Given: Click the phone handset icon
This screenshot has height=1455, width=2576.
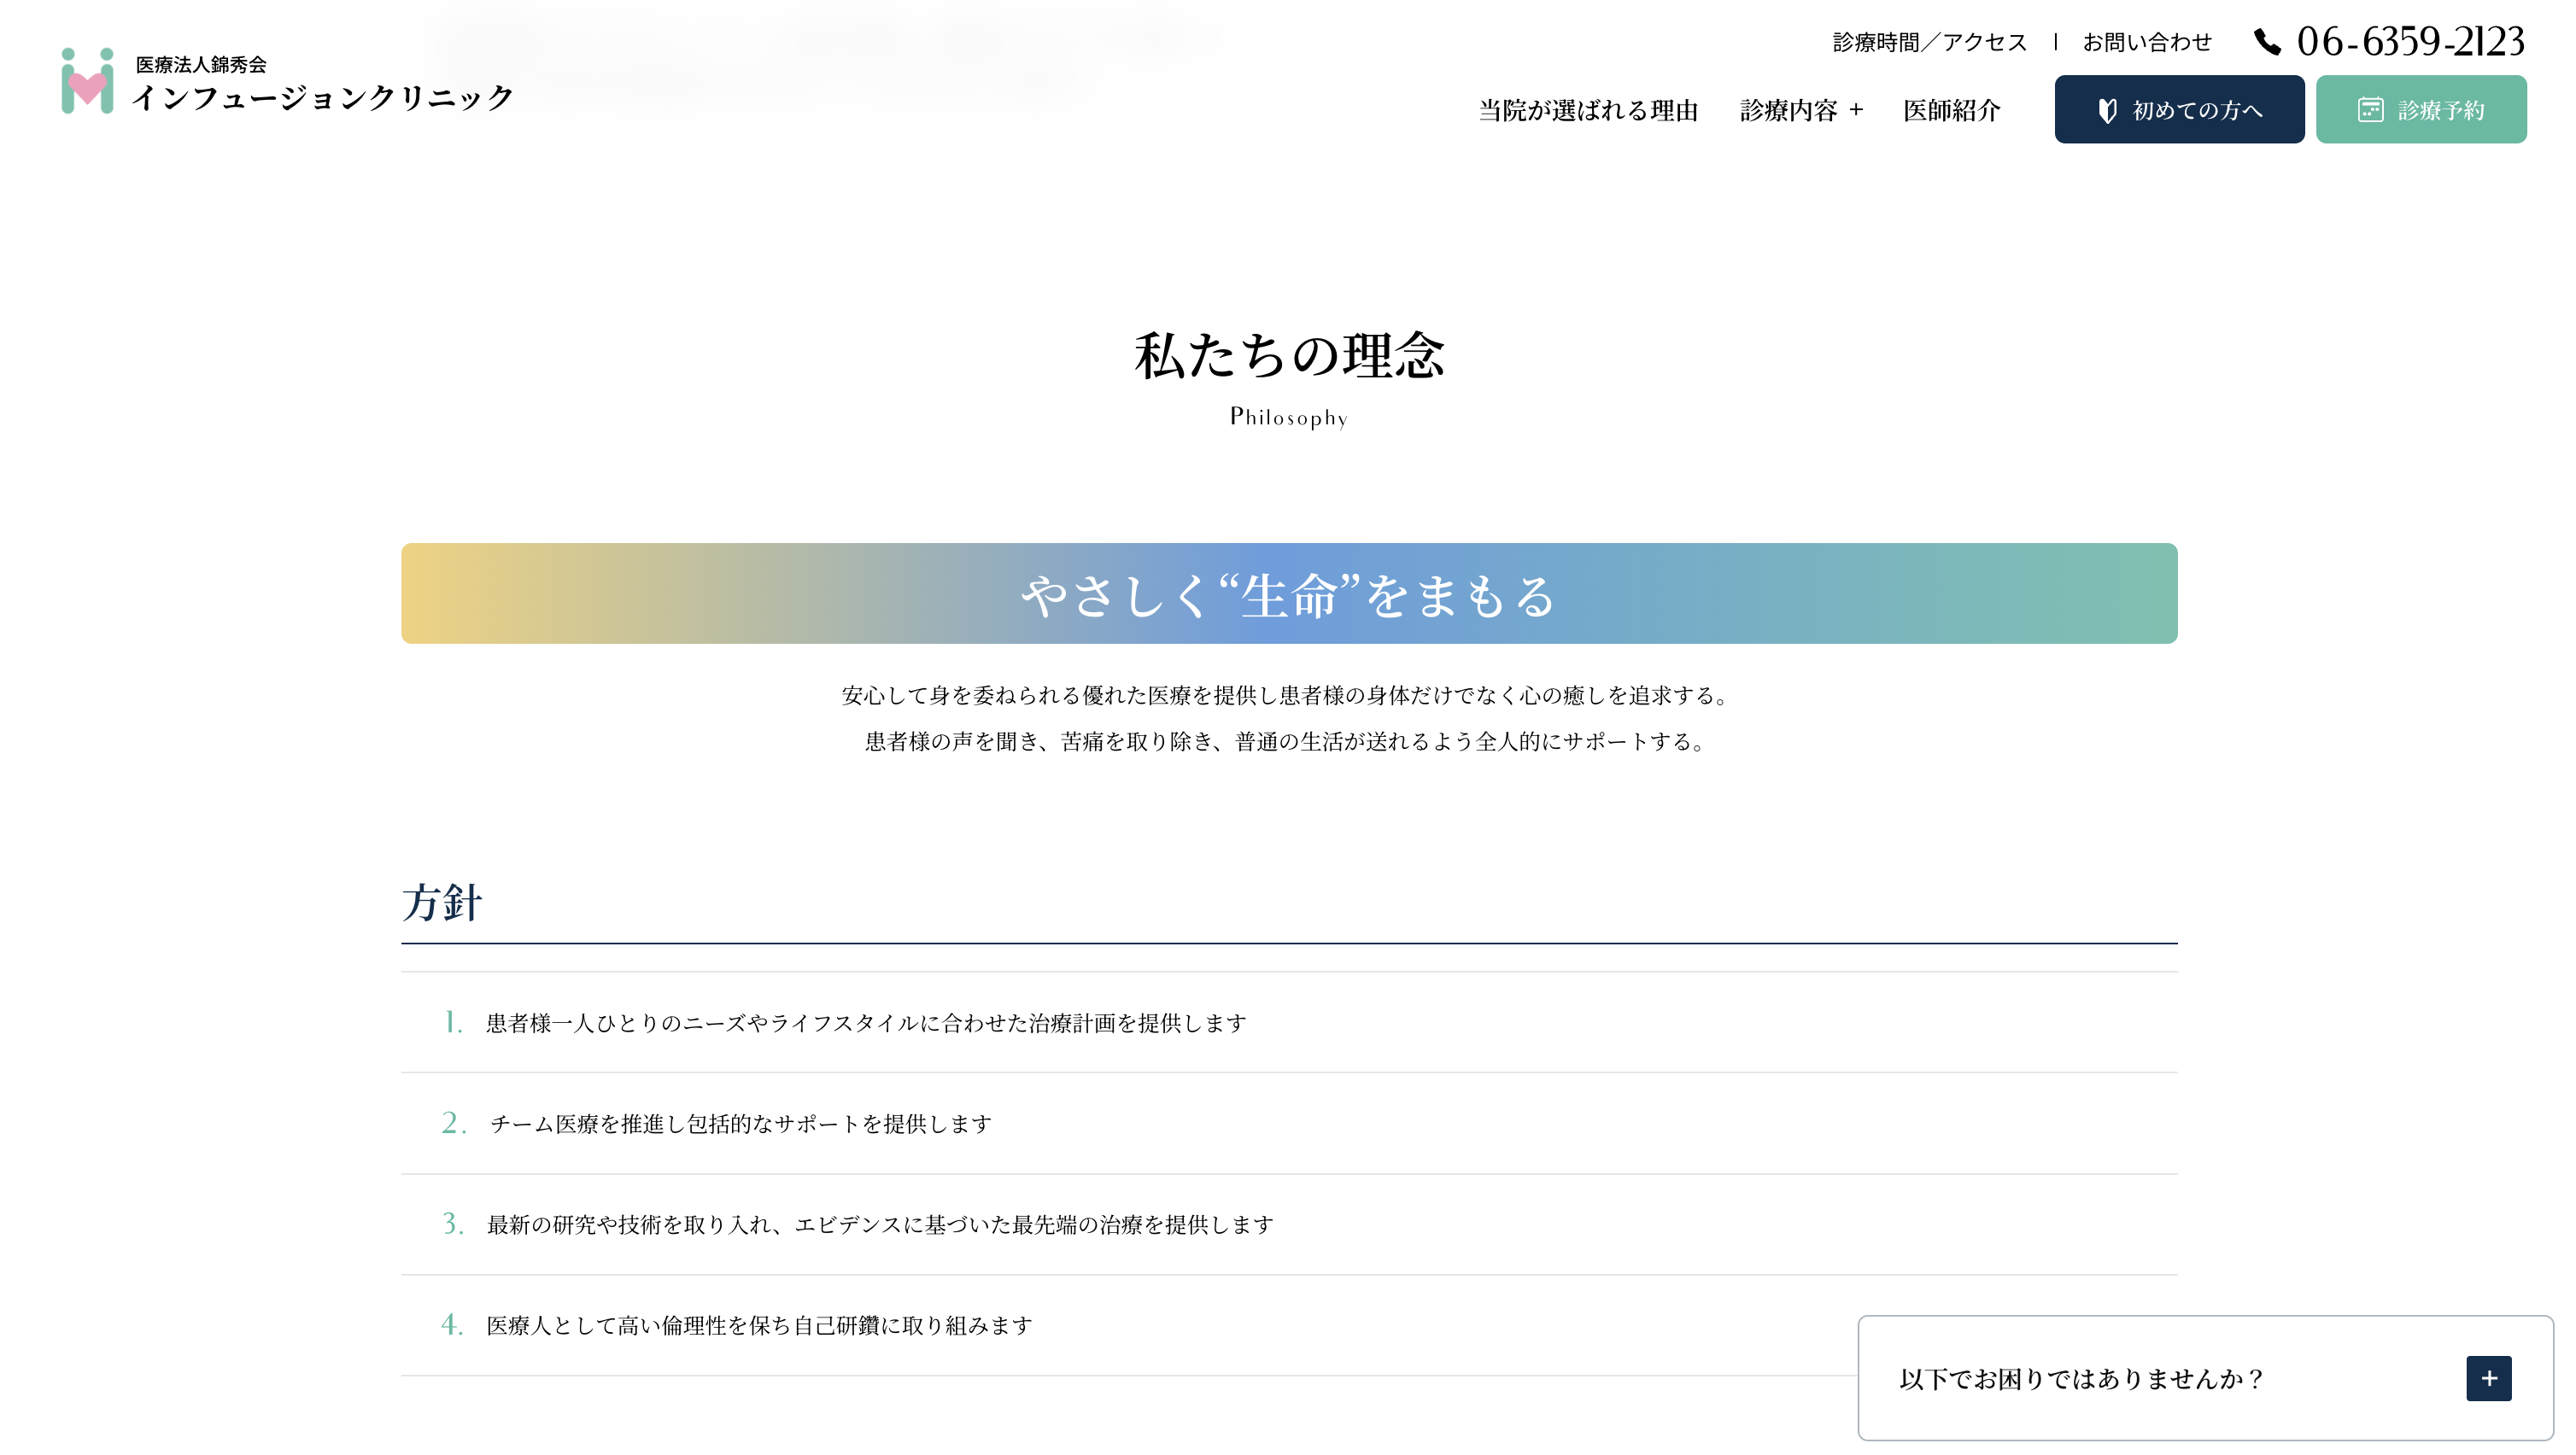Looking at the screenshot, I should pyautogui.click(x=2267, y=42).
